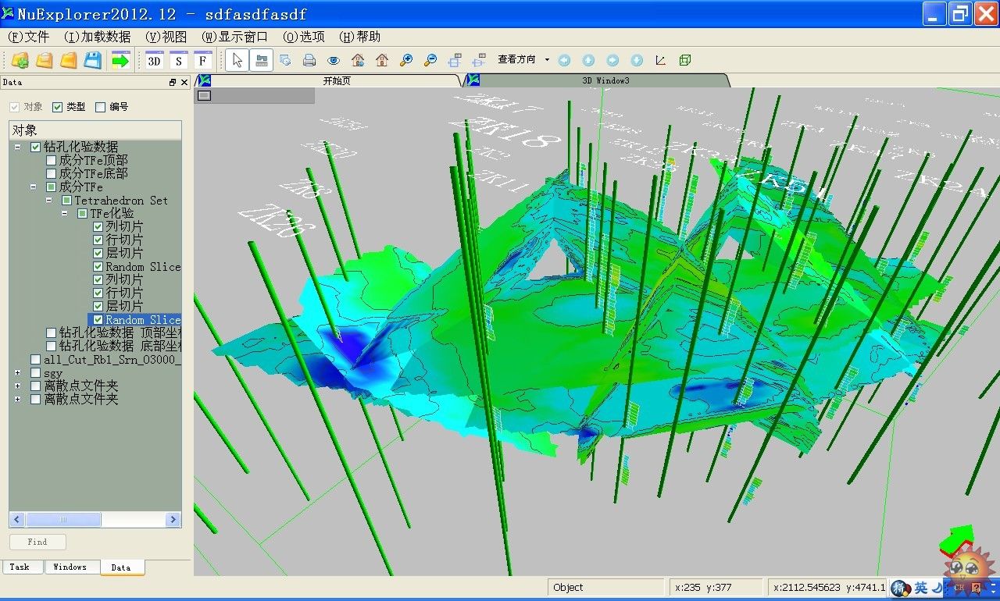This screenshot has width=1000, height=601.
Task: Select the 钻孔化验数据 顶部坐标 tree row
Action: [121, 333]
